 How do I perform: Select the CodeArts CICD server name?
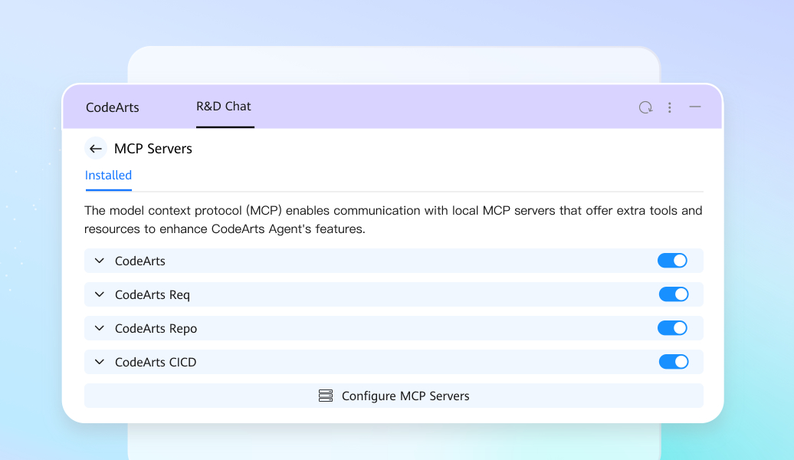tap(156, 362)
